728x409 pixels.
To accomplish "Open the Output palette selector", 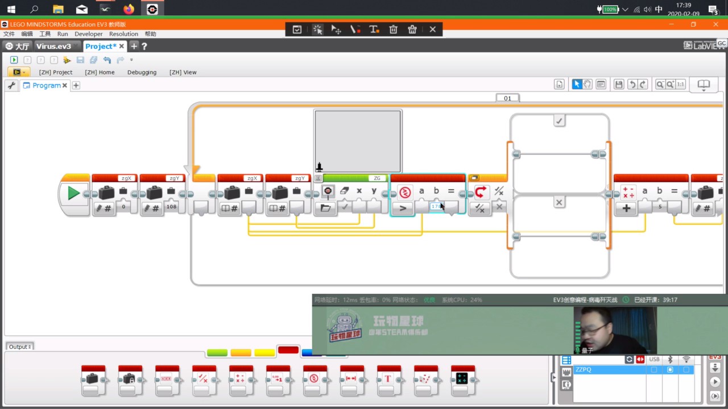I will [20, 347].
